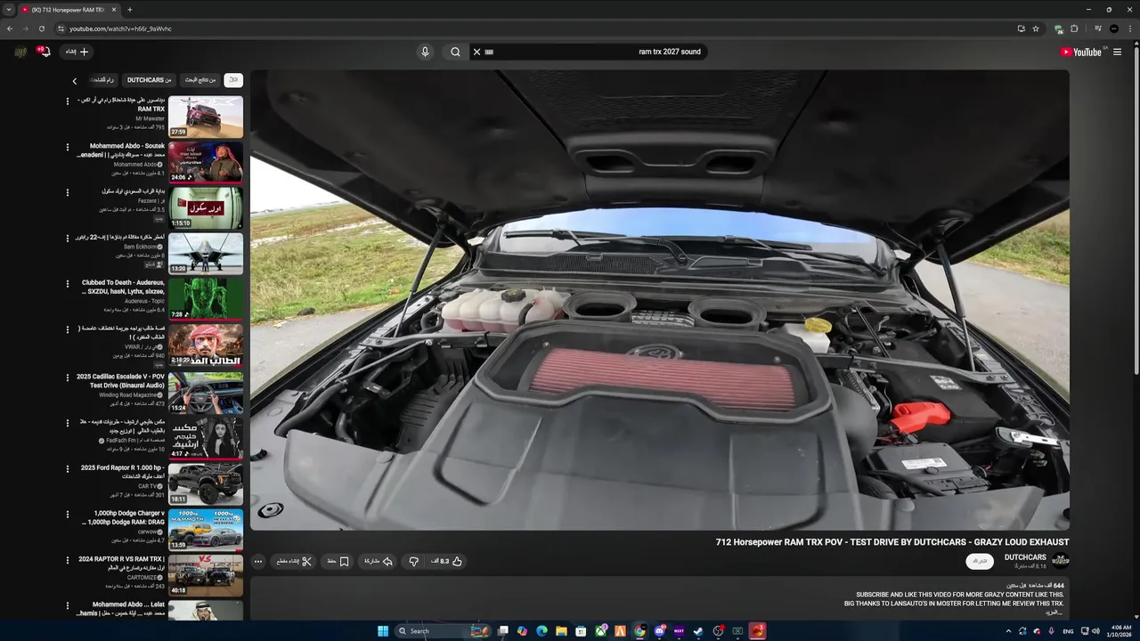Click the Winding Road Magazine channel name
Viewport: 1140px width, 641px height.
[128, 394]
